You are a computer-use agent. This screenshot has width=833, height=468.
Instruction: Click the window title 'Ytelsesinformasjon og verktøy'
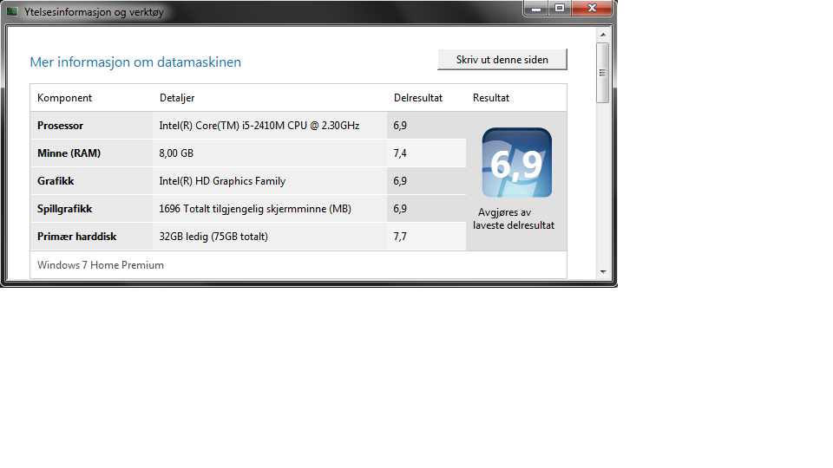click(94, 11)
